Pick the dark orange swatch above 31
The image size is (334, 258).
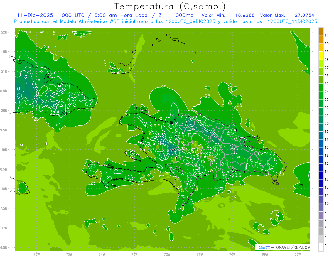[x=321, y=32]
